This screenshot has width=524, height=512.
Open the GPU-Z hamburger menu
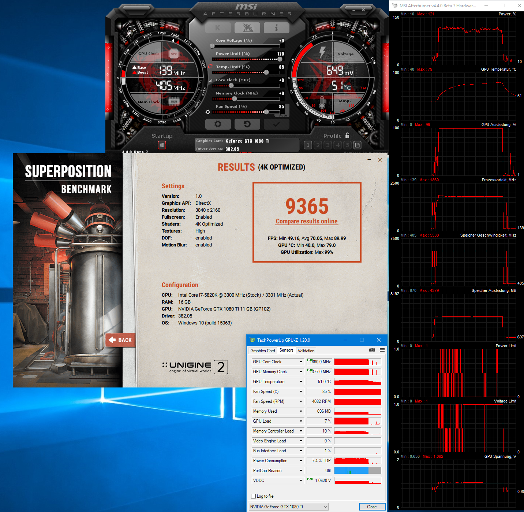pos(382,350)
